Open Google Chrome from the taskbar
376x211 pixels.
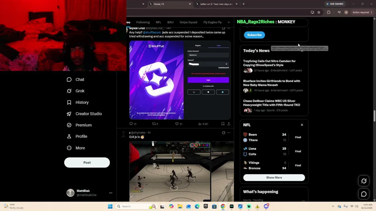(x=223, y=206)
